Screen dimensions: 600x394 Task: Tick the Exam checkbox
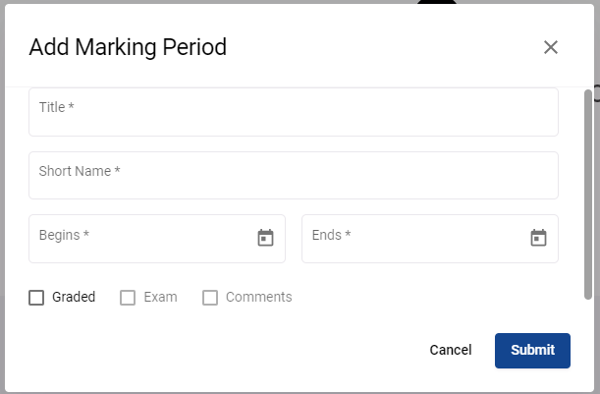(128, 298)
